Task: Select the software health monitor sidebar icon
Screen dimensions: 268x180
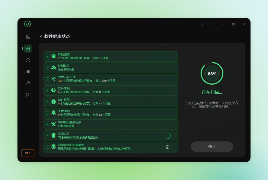Action: (28, 49)
